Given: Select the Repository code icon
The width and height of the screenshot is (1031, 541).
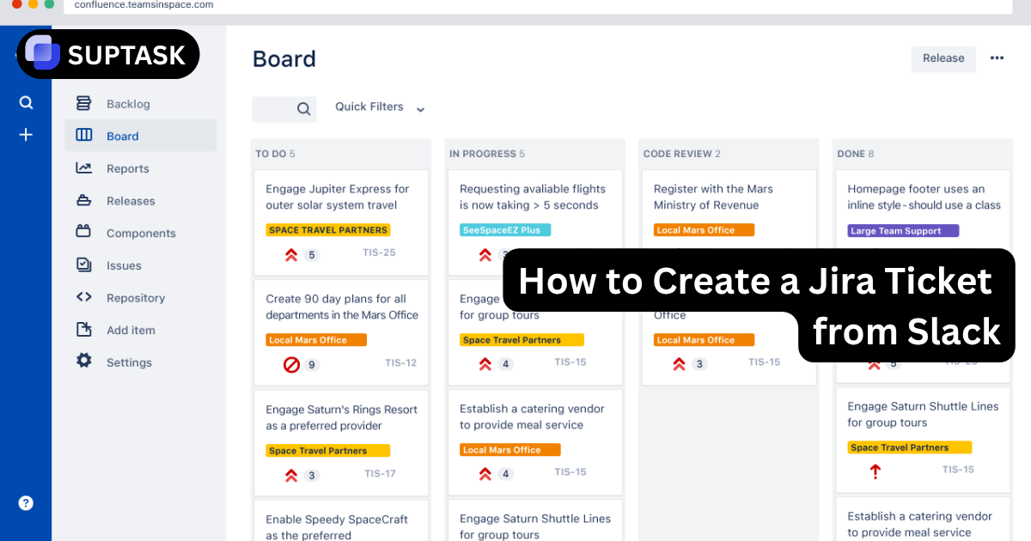Looking at the screenshot, I should tap(83, 297).
